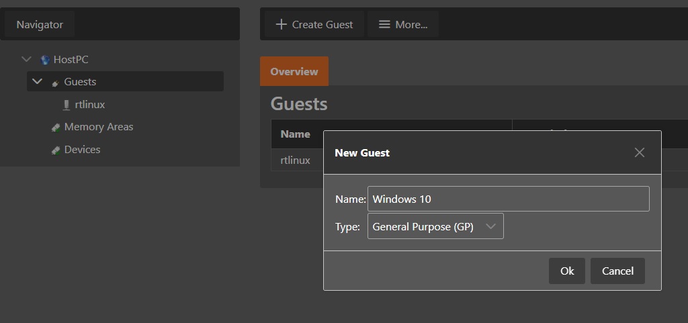
Task: Select the Guests label in navigator
Action: pos(80,82)
